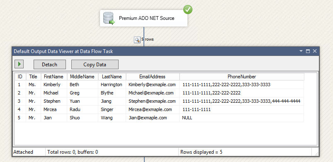Select the Wang last name cell

click(112, 118)
